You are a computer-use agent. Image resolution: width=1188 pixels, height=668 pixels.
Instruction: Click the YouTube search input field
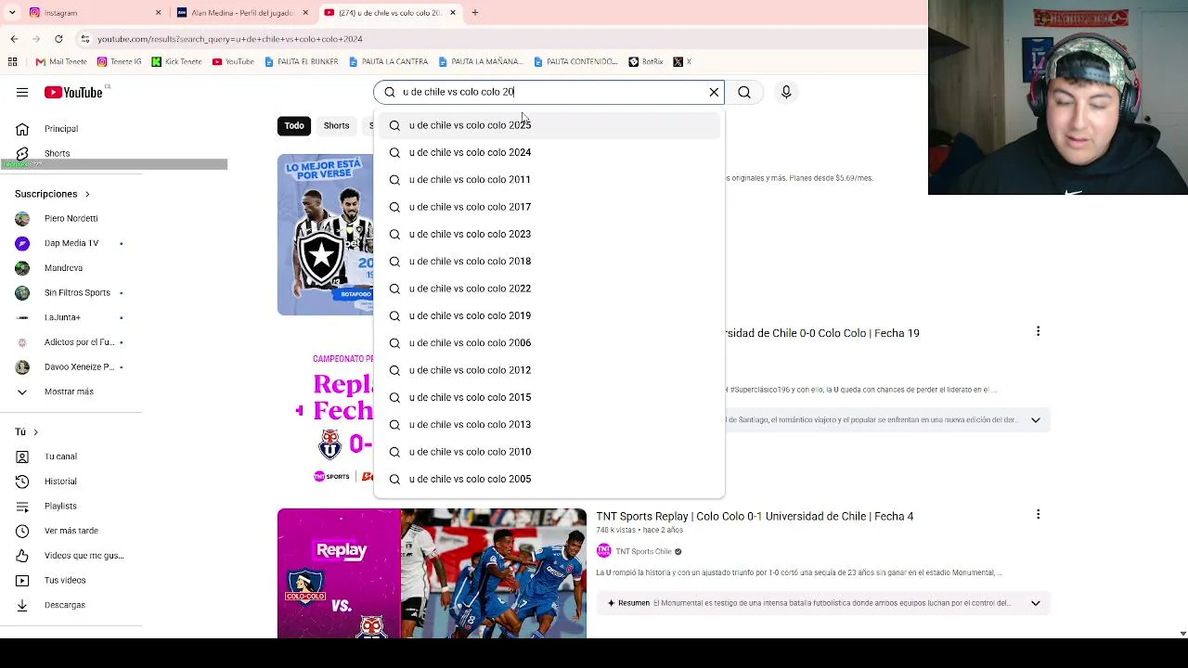[549, 92]
